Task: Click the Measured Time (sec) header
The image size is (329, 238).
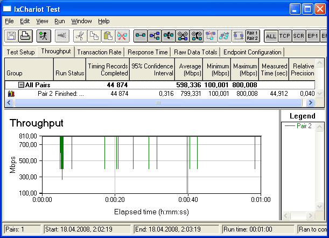Action: [274, 69]
